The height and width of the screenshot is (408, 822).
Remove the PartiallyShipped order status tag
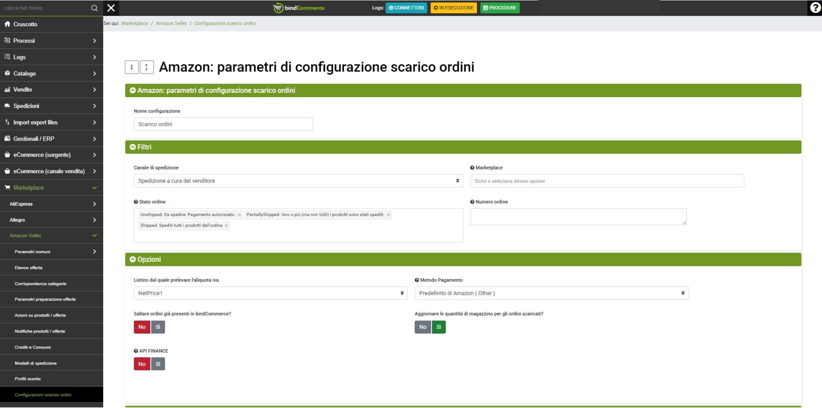[x=388, y=215]
